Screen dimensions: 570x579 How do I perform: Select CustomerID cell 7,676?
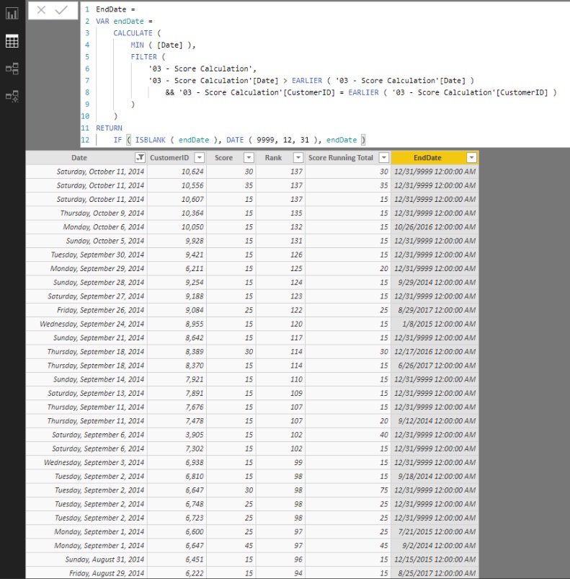pos(177,407)
